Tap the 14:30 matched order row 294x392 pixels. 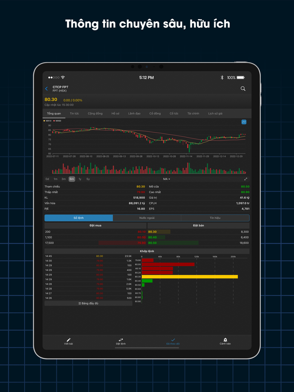pos(88,261)
